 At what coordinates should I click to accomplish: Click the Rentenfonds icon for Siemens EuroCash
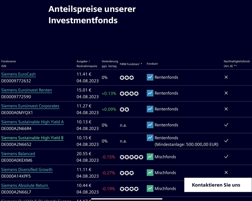(x=150, y=77)
